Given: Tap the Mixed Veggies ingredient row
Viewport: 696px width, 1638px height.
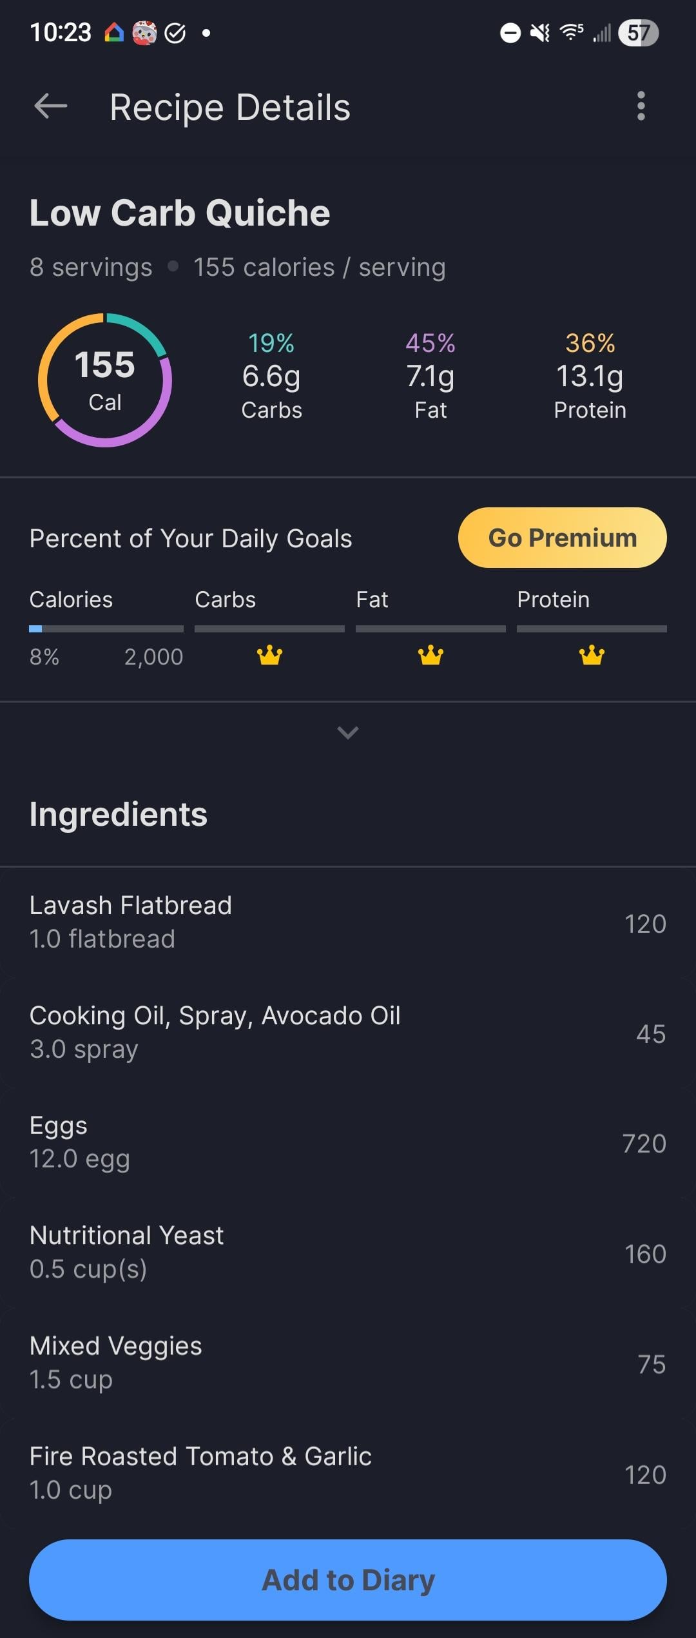Looking at the screenshot, I should [x=348, y=1363].
